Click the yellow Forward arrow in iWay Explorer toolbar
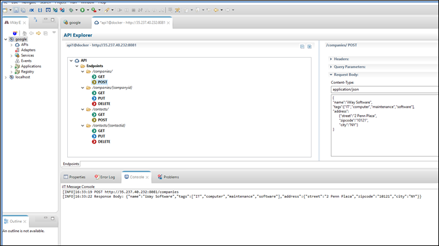 (38, 33)
